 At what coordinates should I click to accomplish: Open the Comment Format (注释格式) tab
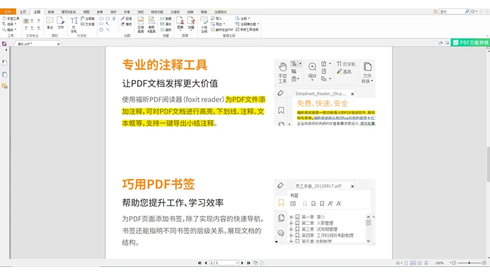(x=220, y=12)
